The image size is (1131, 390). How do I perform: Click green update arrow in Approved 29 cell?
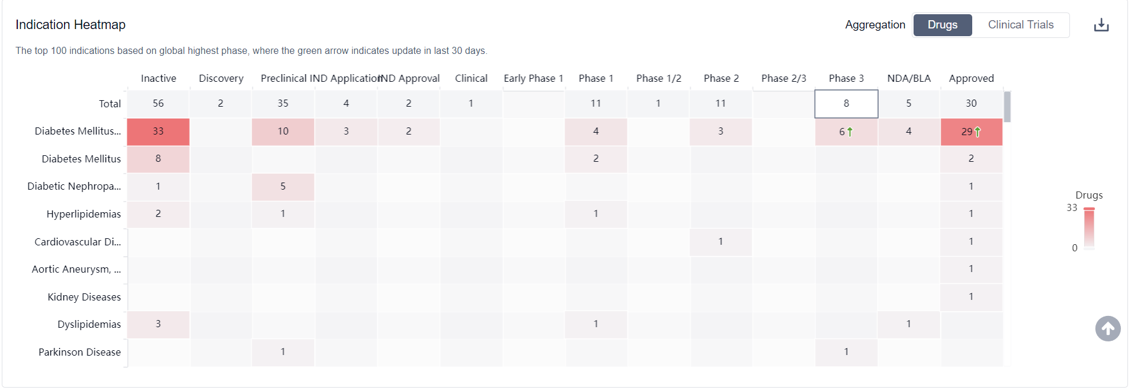pos(978,132)
